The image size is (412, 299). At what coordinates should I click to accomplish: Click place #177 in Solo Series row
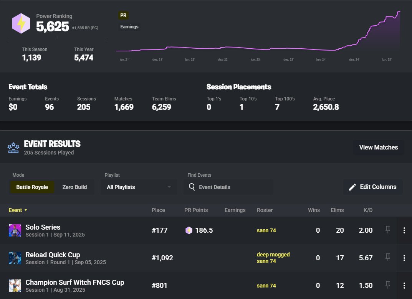tap(159, 230)
